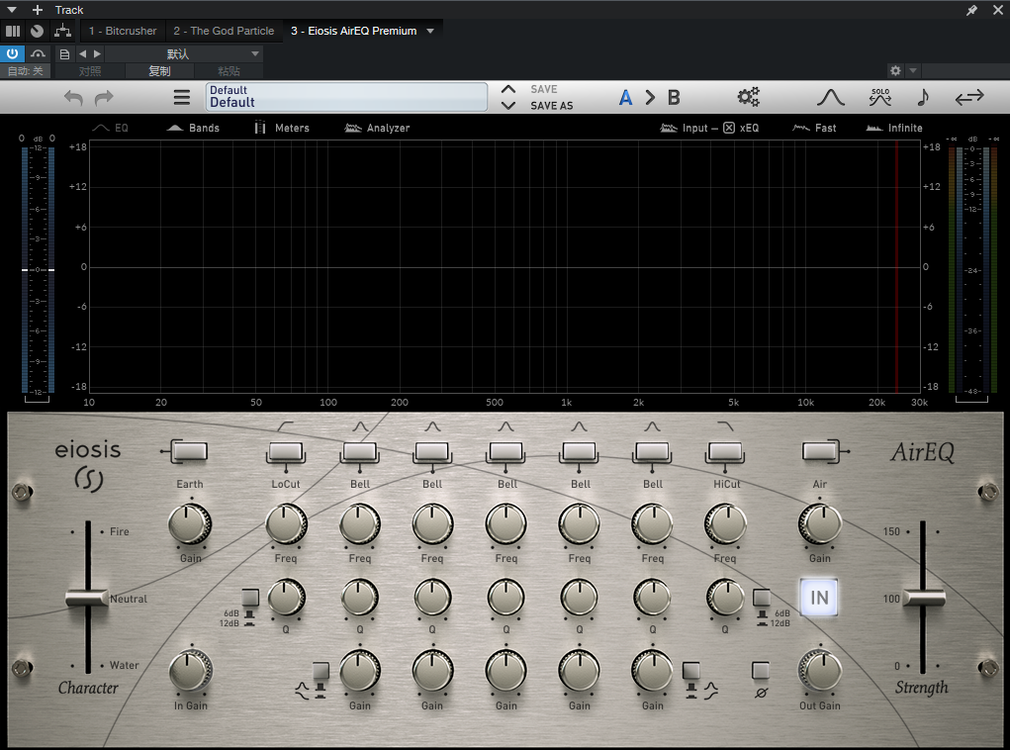Click the host plugin power button

point(12,53)
